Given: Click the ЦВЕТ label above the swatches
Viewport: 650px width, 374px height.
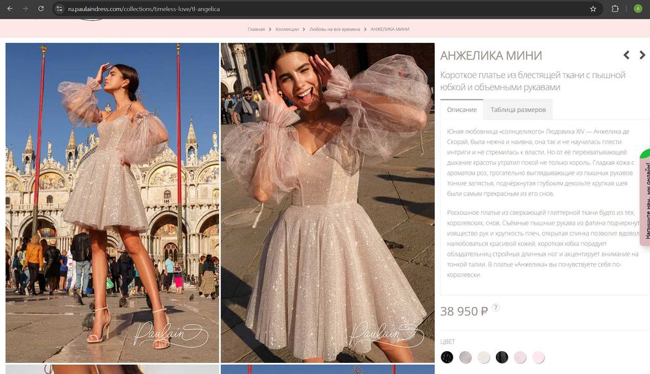Looking at the screenshot, I should tap(448, 342).
